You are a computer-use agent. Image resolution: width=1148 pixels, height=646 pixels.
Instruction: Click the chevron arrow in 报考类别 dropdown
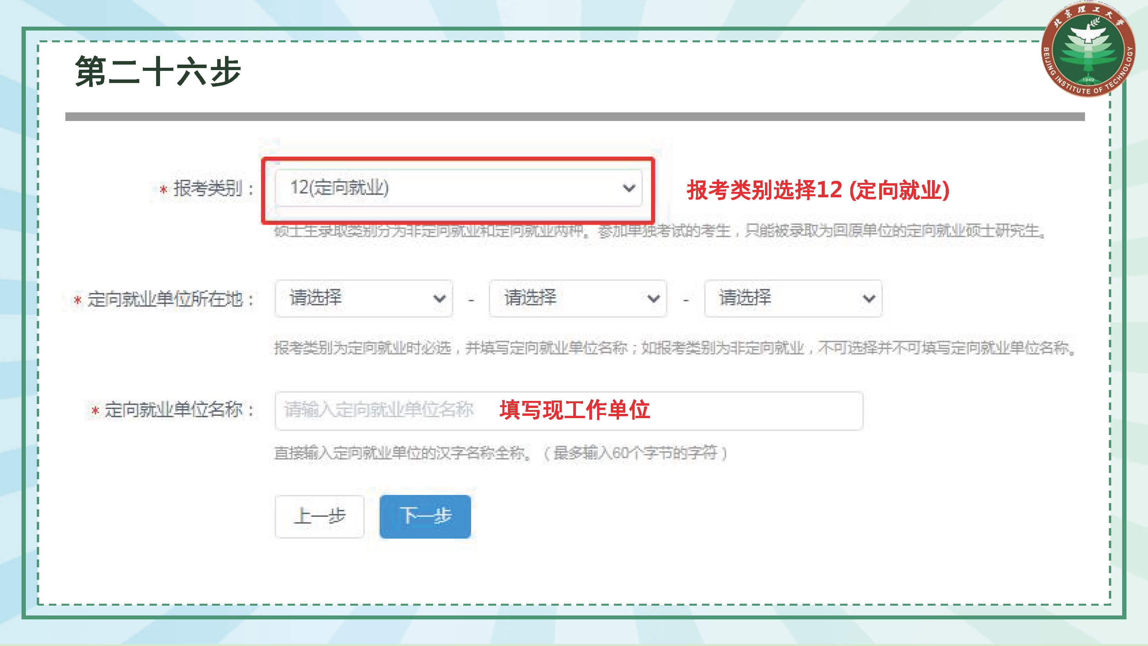[628, 188]
